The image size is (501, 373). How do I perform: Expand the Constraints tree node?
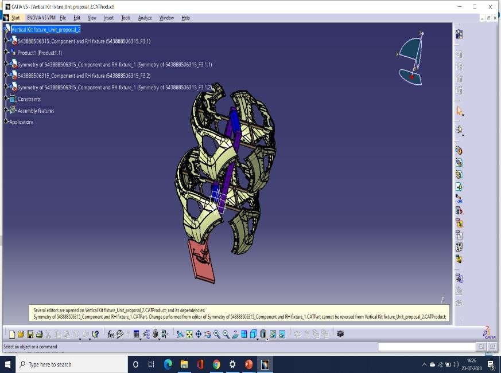[x=6, y=99]
